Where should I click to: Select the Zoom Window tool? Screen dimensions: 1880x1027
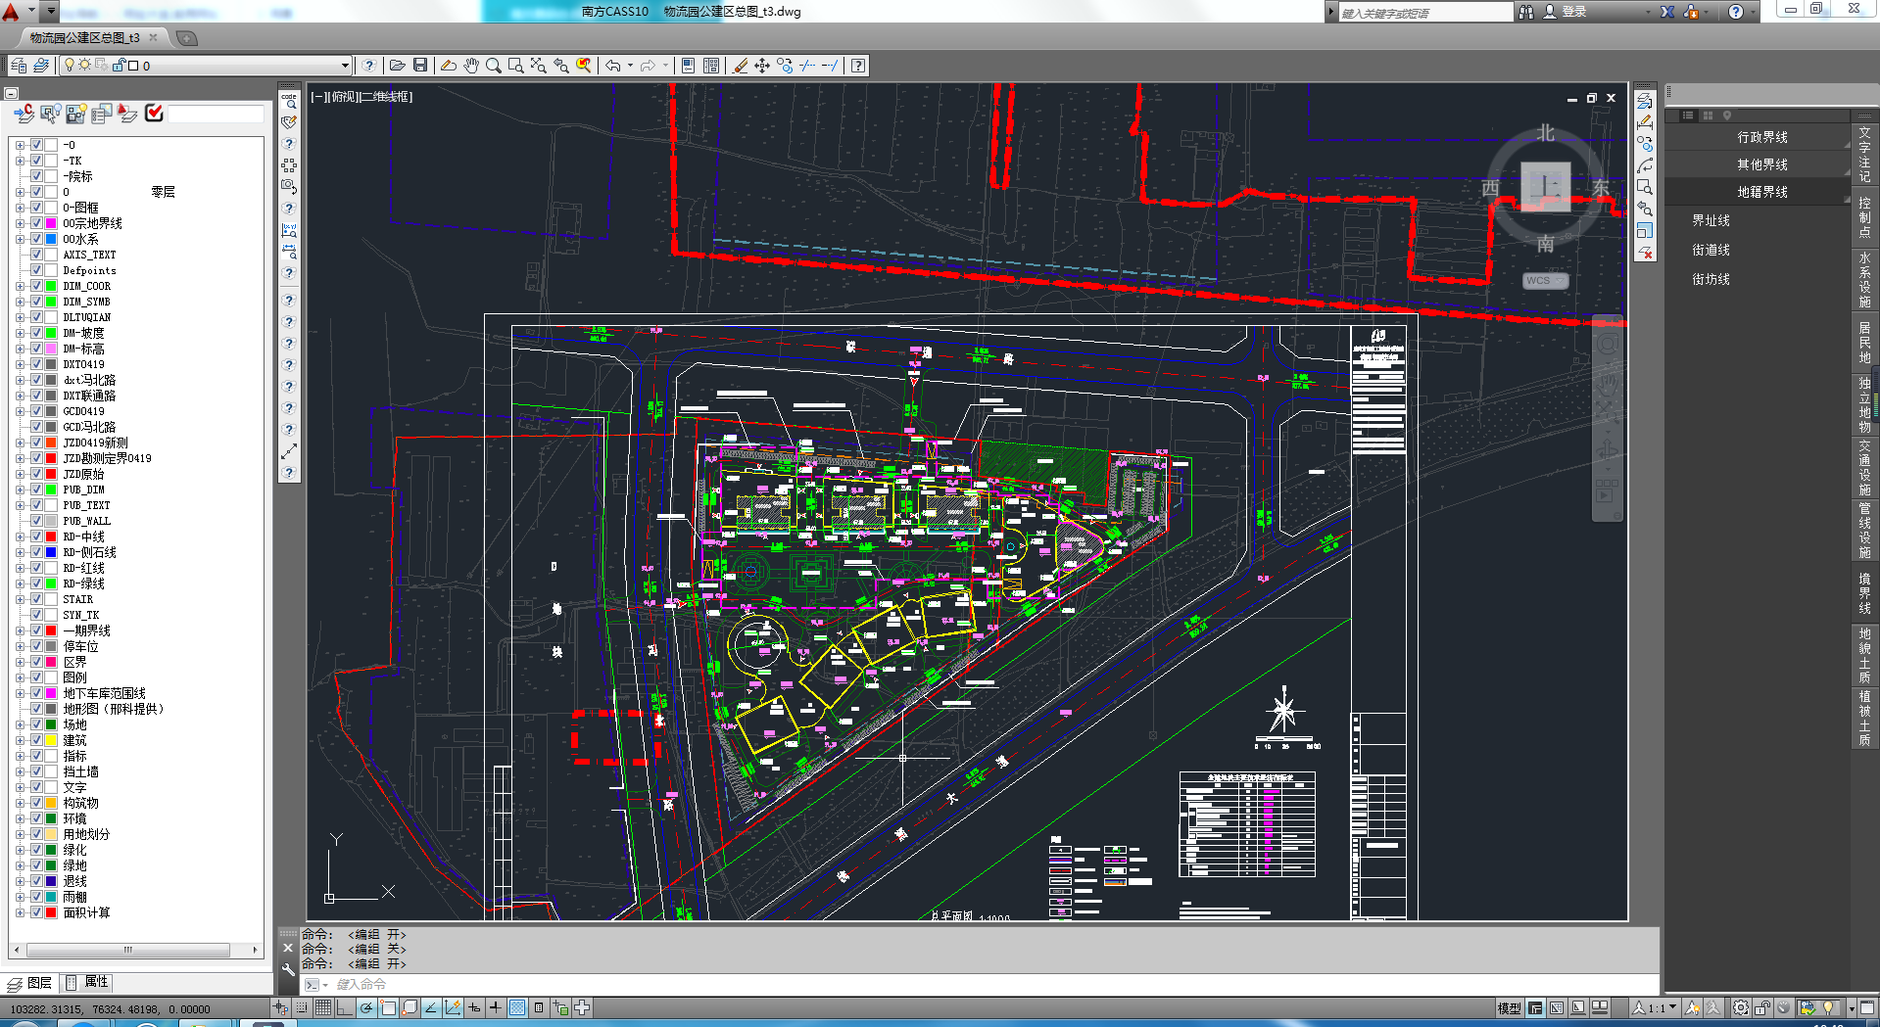516,66
